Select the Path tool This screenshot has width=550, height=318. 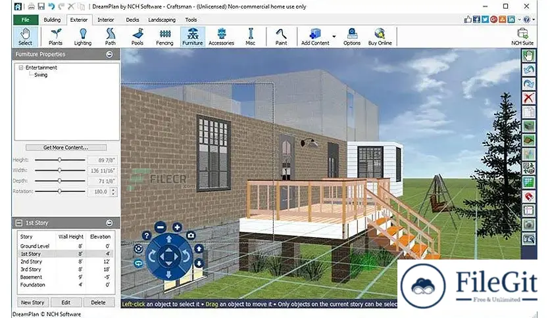[110, 37]
